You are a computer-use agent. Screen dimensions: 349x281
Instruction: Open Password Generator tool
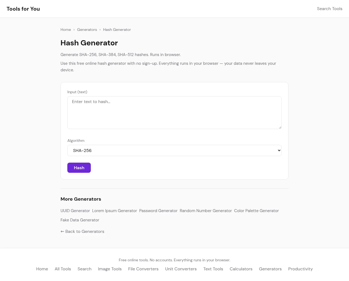158,211
